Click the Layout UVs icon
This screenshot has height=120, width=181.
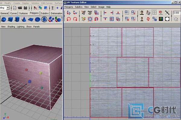point(97,13)
